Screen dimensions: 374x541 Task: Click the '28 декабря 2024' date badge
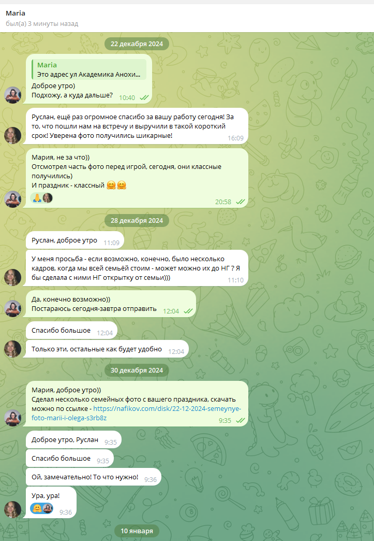click(137, 220)
